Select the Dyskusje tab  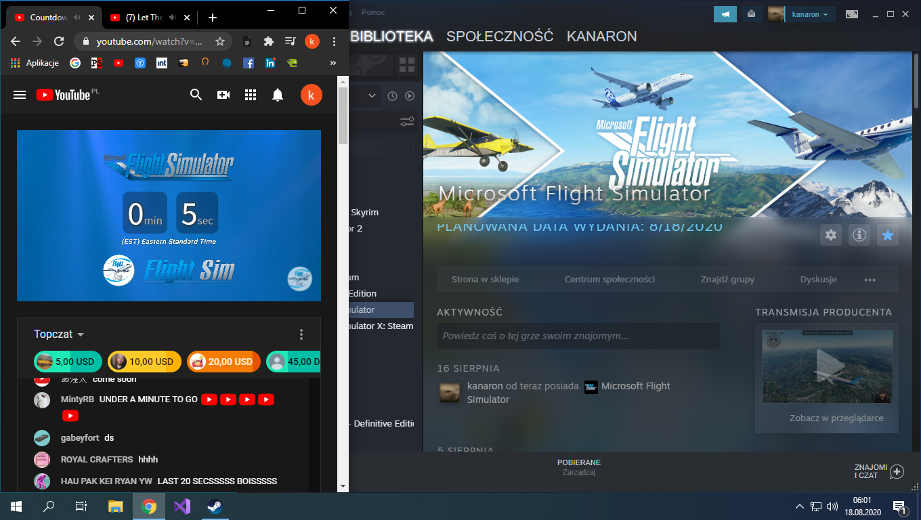818,279
